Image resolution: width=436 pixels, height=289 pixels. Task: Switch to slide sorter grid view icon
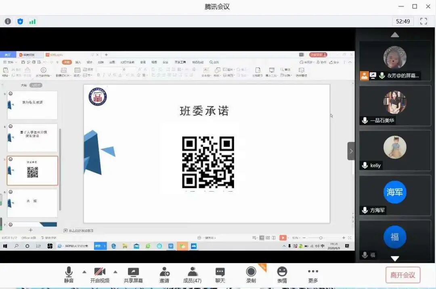[x=268, y=238]
